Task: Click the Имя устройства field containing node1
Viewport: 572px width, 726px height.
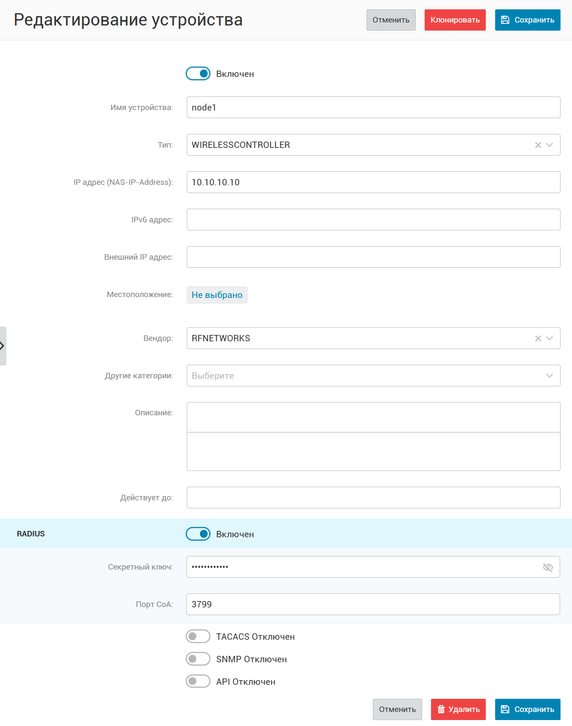Action: coord(373,108)
